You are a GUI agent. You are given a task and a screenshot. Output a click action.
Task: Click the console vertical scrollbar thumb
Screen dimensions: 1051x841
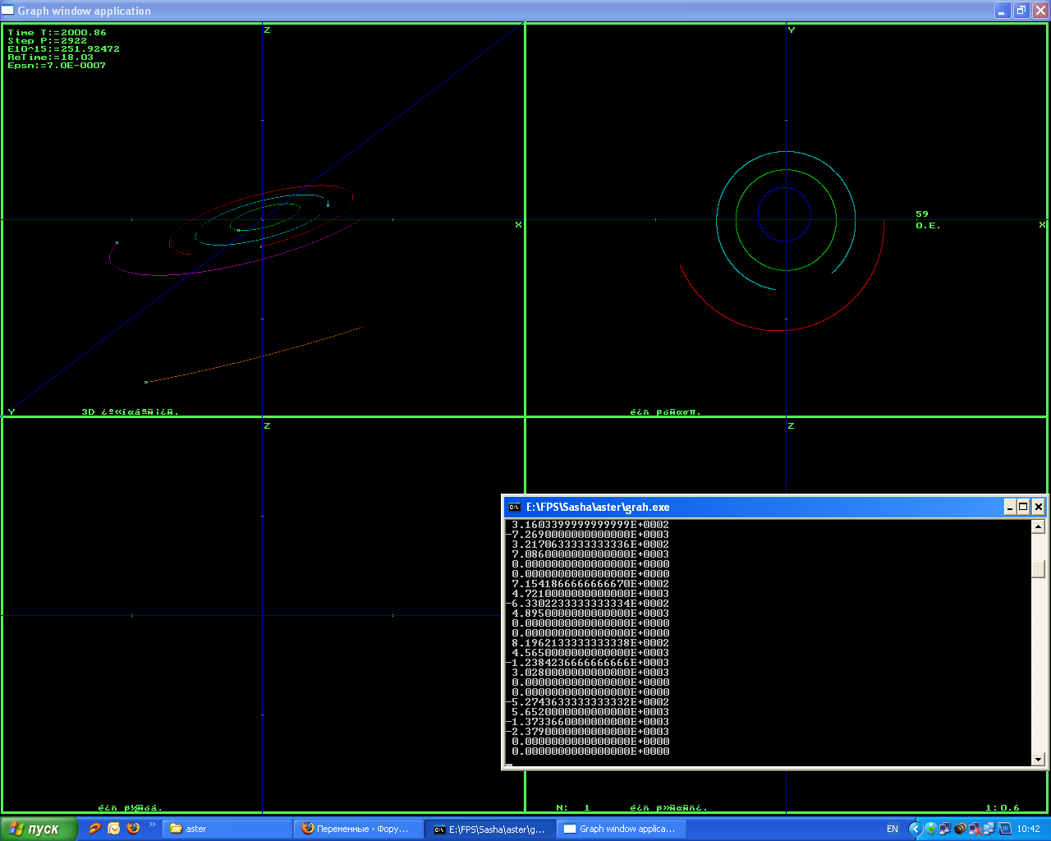[x=1038, y=568]
